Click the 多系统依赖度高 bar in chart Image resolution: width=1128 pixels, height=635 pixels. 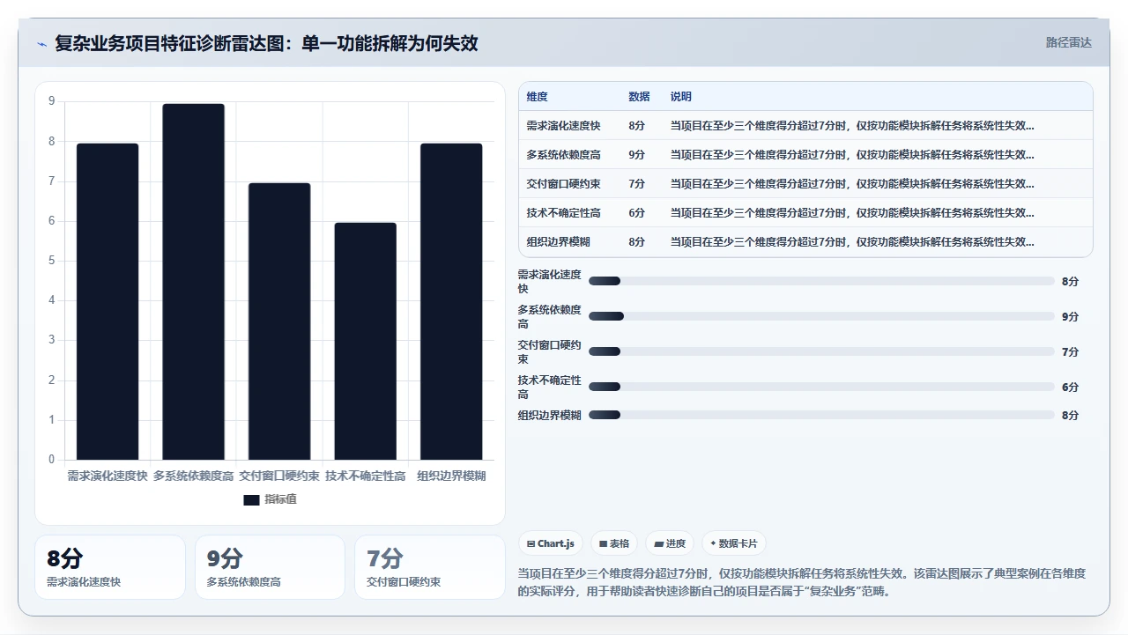[193, 282]
